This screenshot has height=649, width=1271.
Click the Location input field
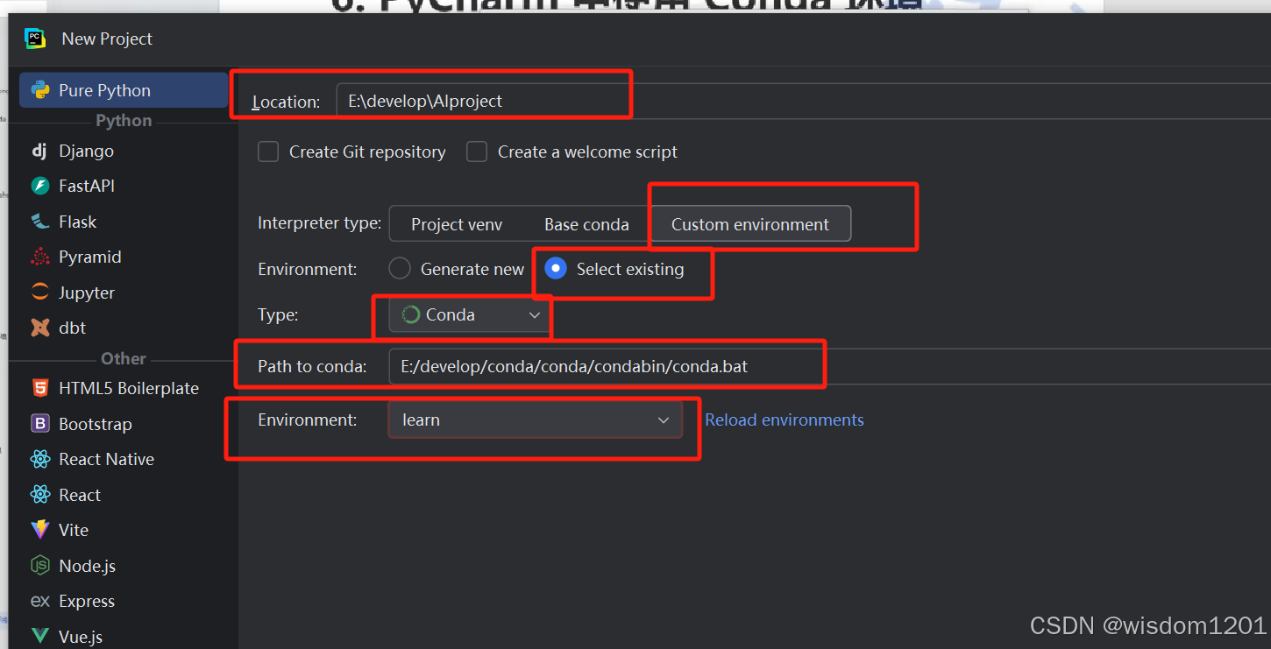point(483,99)
